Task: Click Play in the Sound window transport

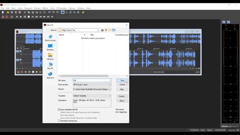Action: (x=37, y=72)
